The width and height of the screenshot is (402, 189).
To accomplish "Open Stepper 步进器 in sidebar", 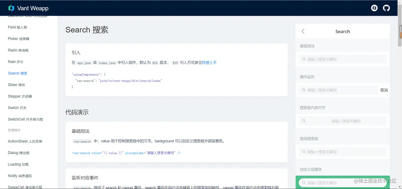I will pyautogui.click(x=20, y=96).
